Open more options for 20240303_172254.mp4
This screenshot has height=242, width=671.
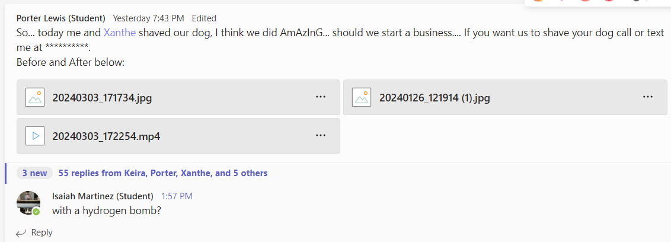pos(321,136)
